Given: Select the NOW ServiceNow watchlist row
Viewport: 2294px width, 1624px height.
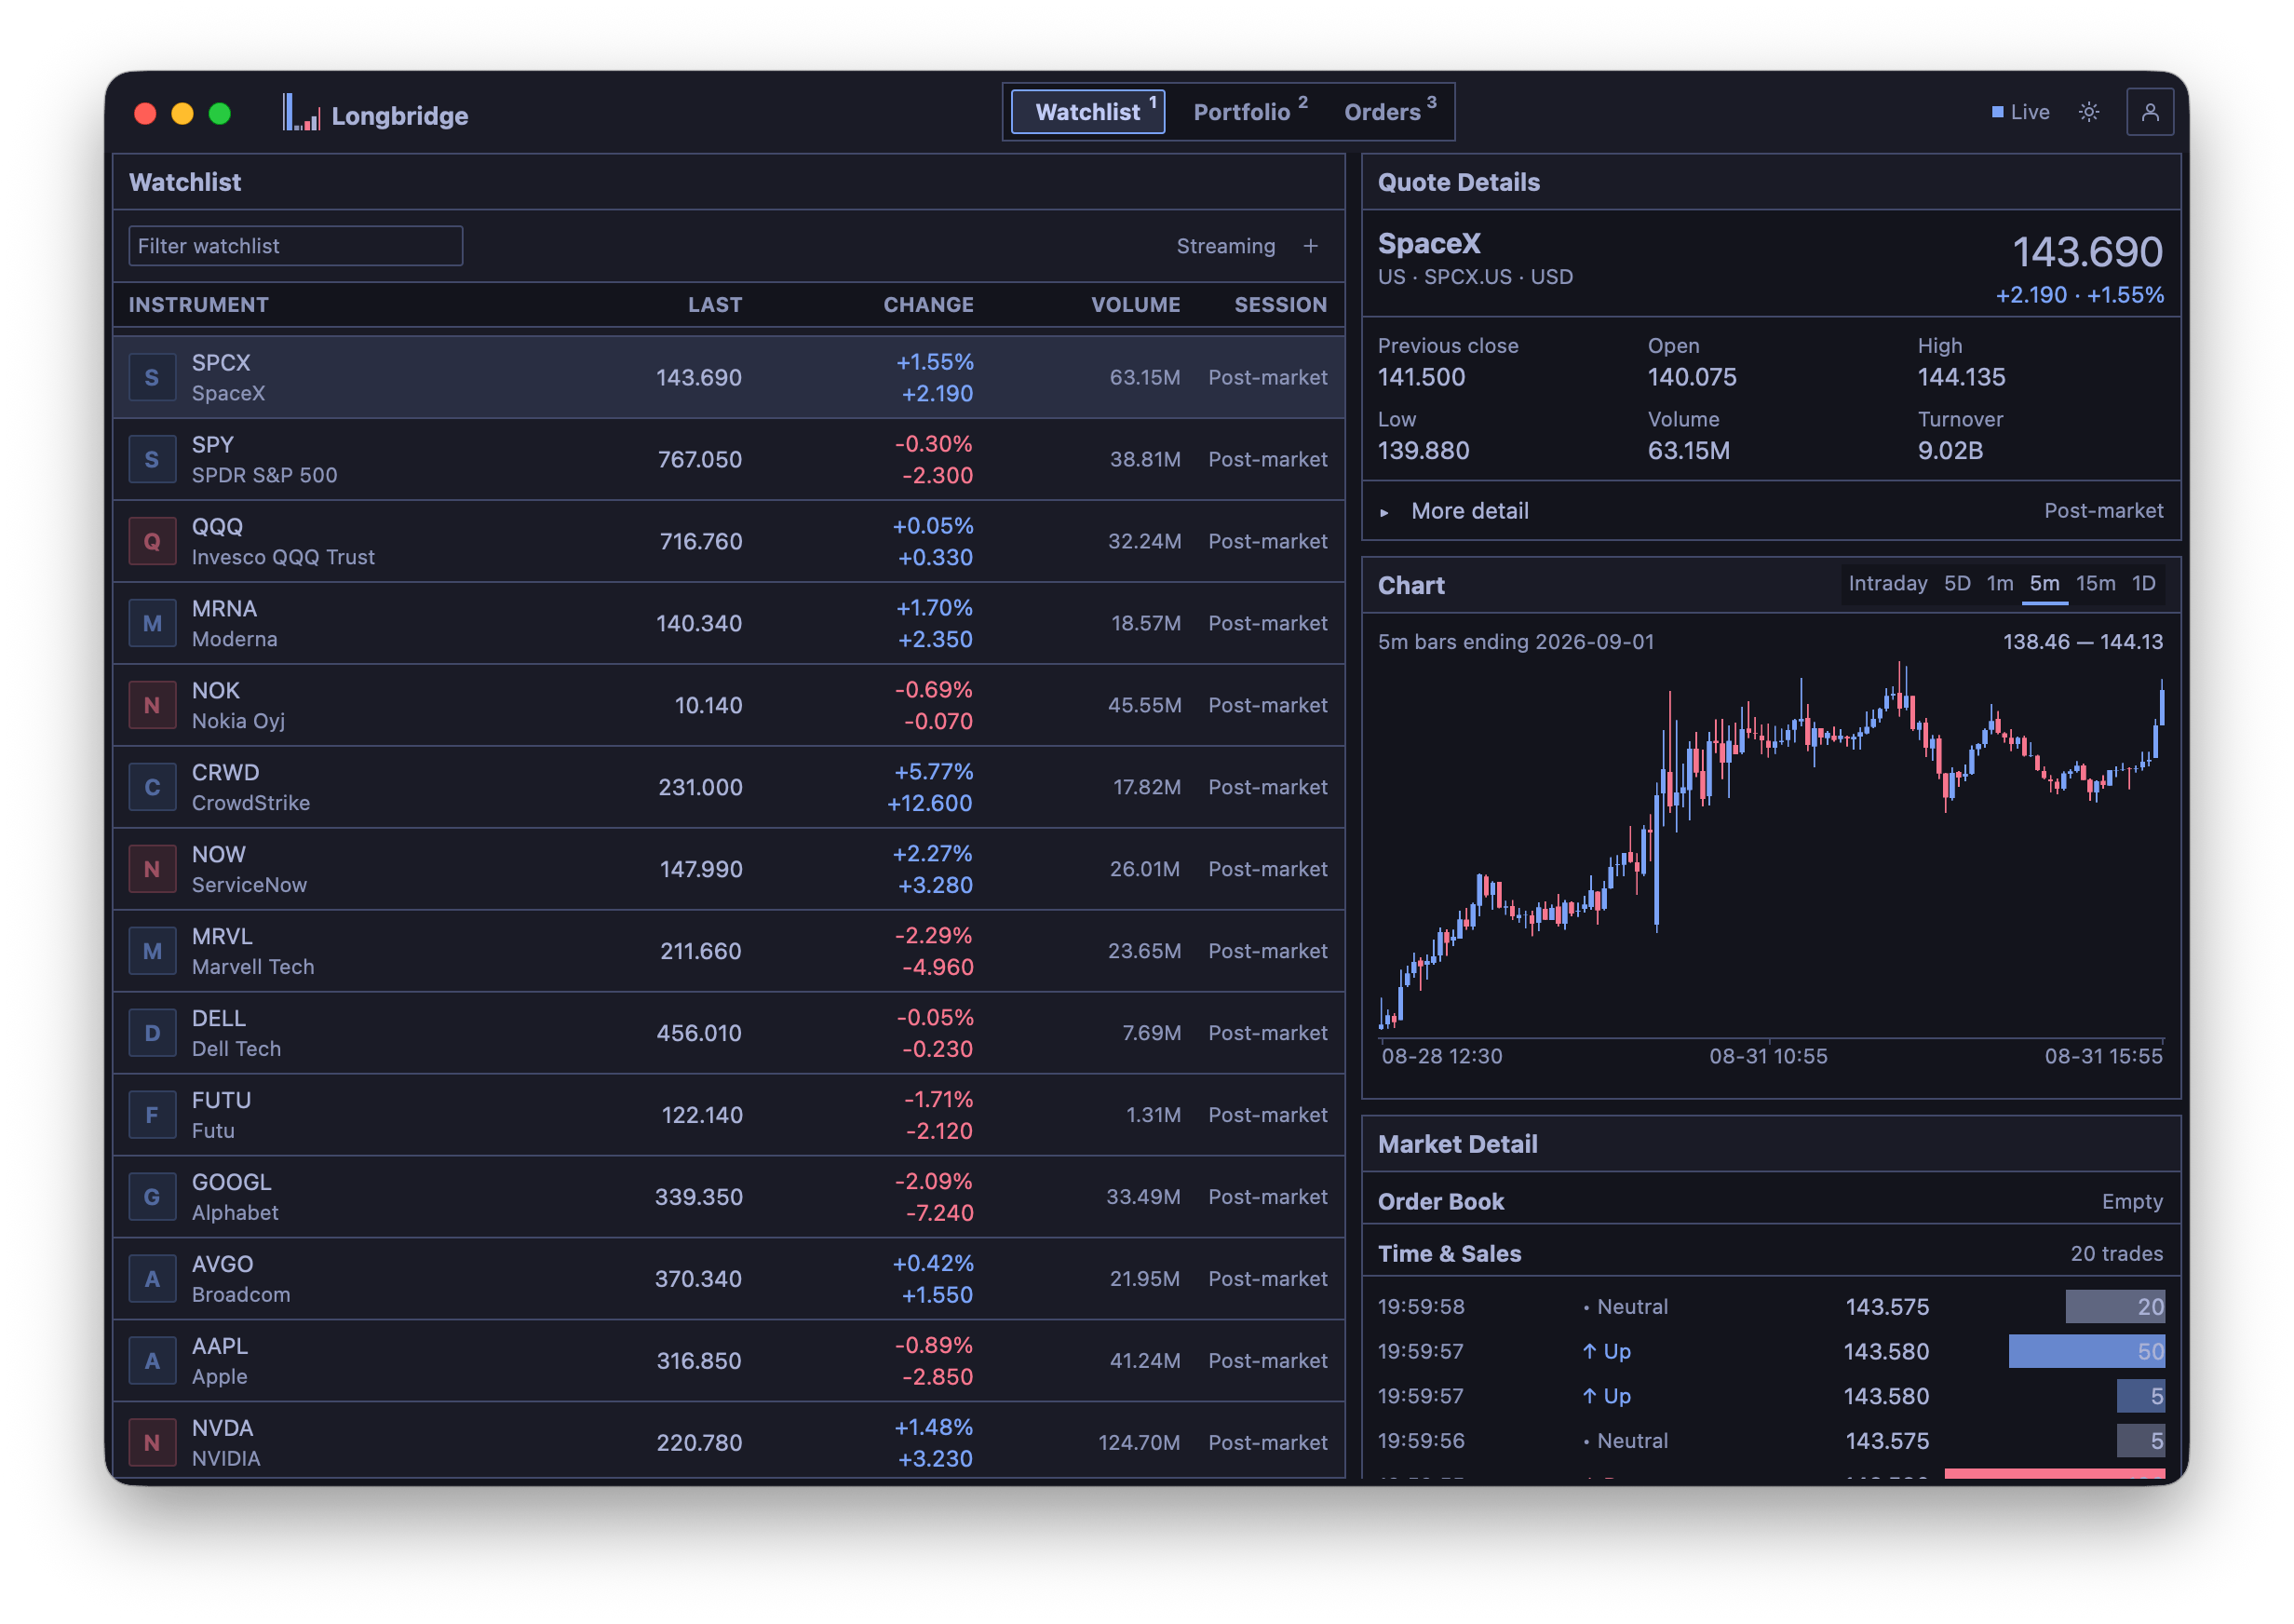Looking at the screenshot, I should [x=728, y=869].
